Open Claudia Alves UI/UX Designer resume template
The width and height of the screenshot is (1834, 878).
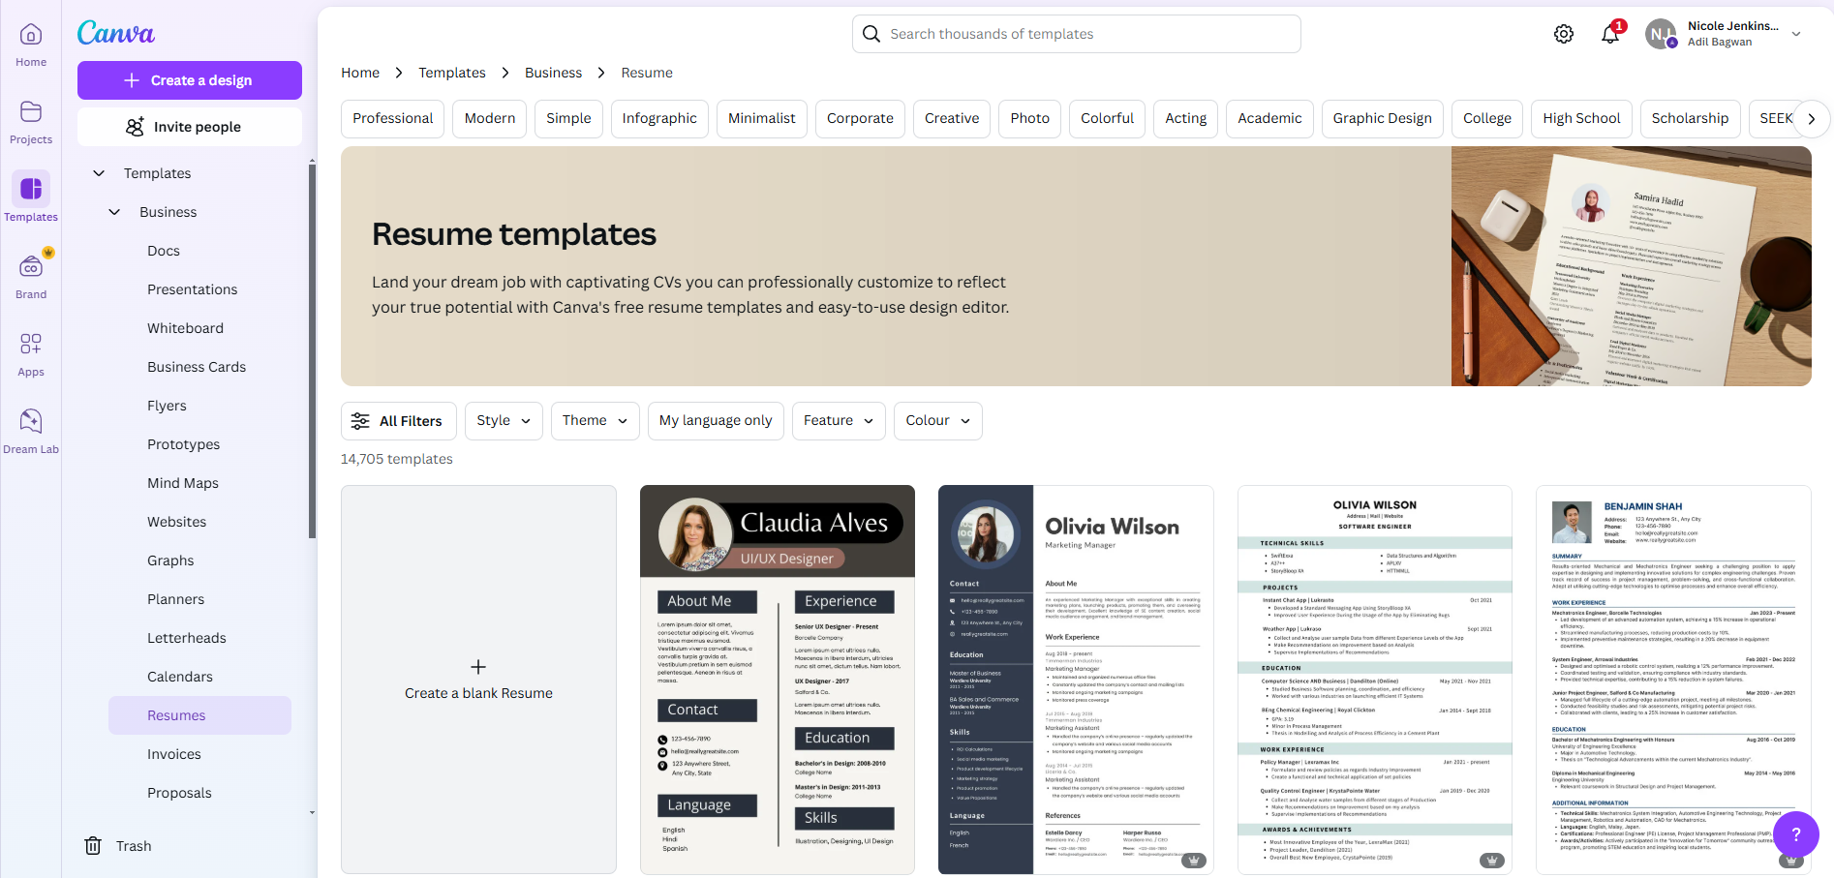(x=778, y=680)
